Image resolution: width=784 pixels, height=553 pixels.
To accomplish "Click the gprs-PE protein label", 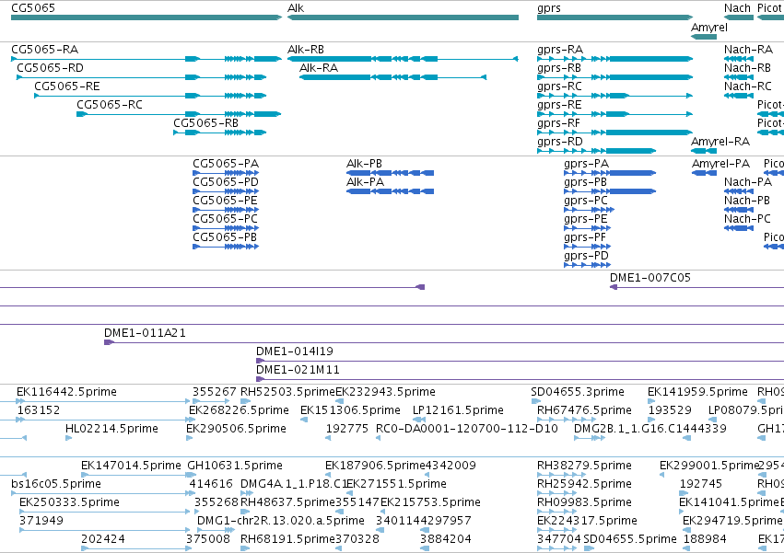I will click(x=586, y=219).
